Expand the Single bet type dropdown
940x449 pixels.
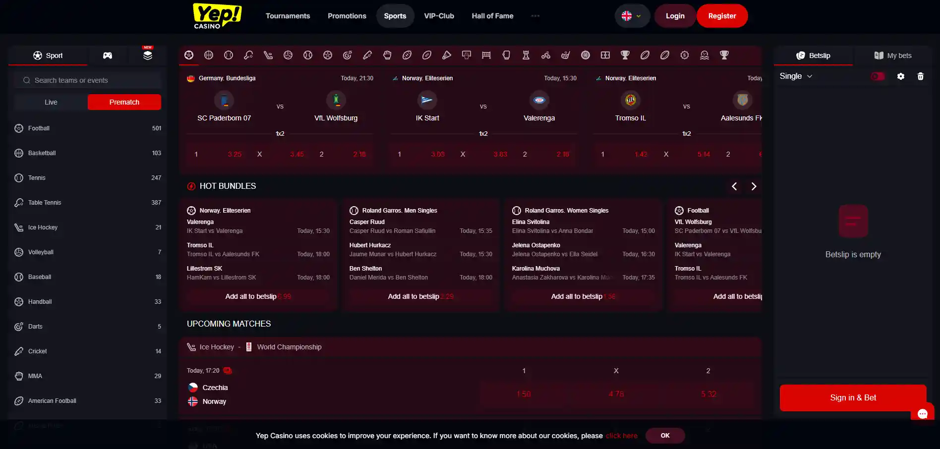(x=796, y=76)
